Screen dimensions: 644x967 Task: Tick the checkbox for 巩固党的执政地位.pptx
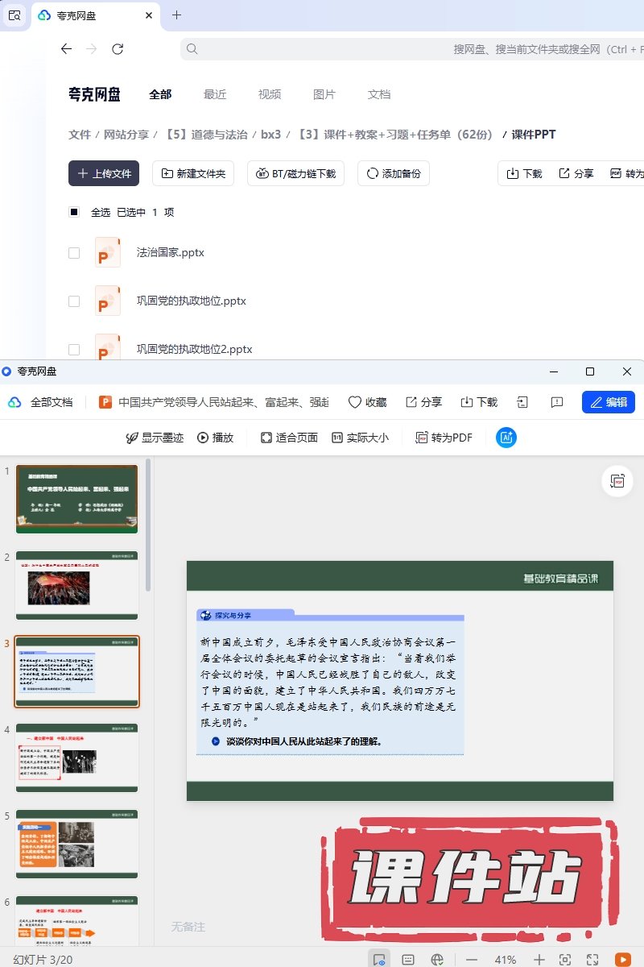click(74, 301)
